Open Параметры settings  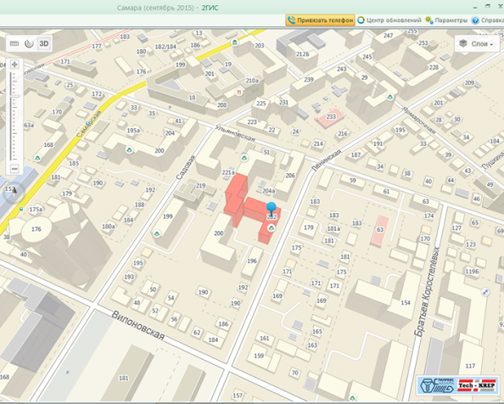pyautogui.click(x=446, y=20)
